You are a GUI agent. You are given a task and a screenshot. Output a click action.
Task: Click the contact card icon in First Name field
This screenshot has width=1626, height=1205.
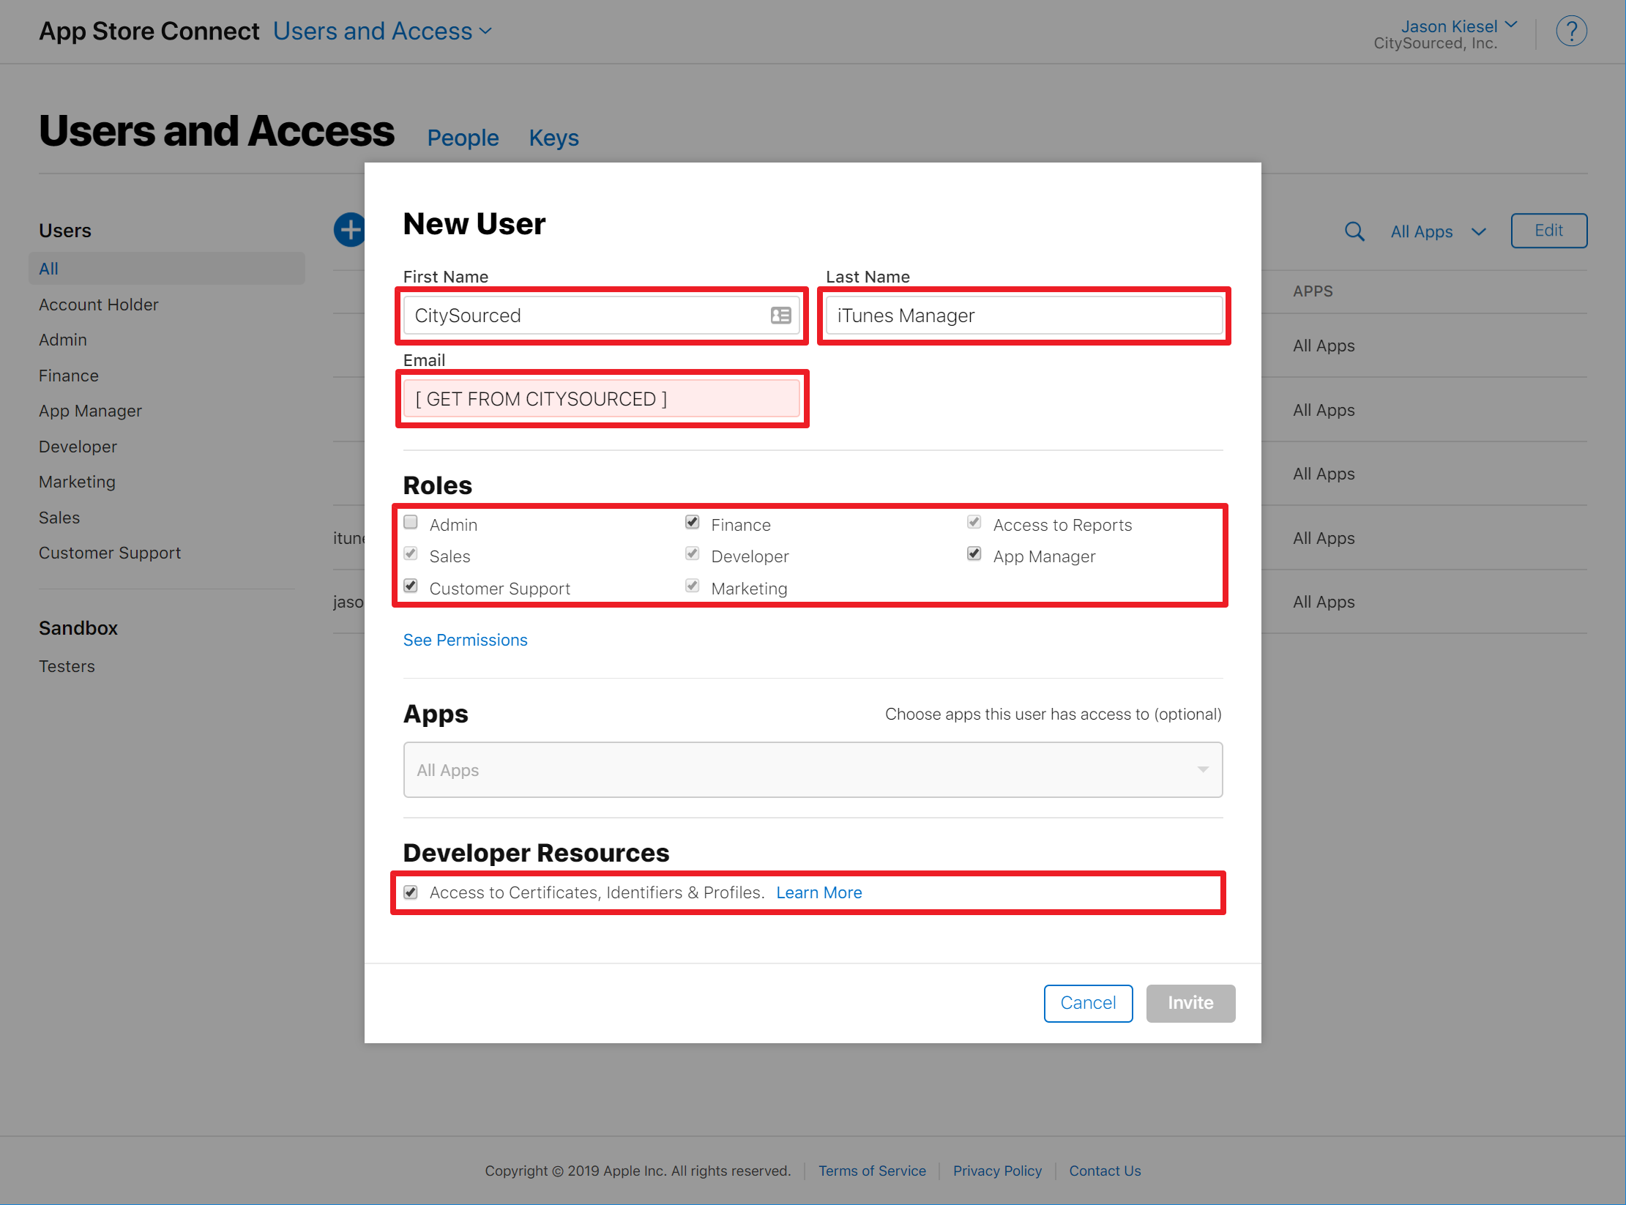pyautogui.click(x=780, y=316)
